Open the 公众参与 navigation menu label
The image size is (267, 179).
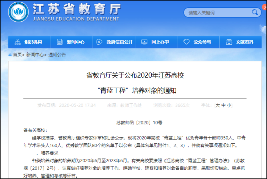pyautogui.click(x=202, y=42)
